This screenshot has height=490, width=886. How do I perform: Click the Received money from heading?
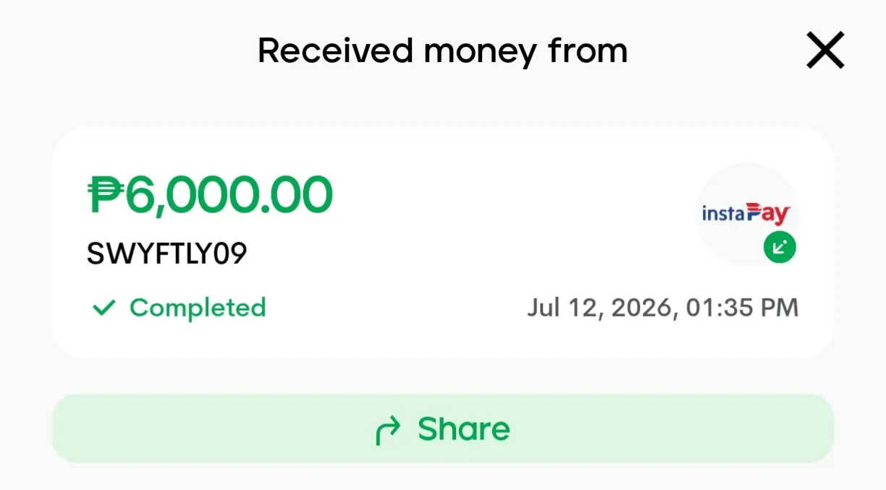pos(442,51)
